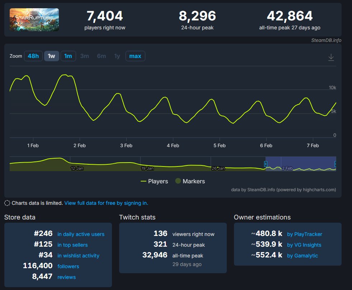Click the '29 days ago' text

click(187, 265)
